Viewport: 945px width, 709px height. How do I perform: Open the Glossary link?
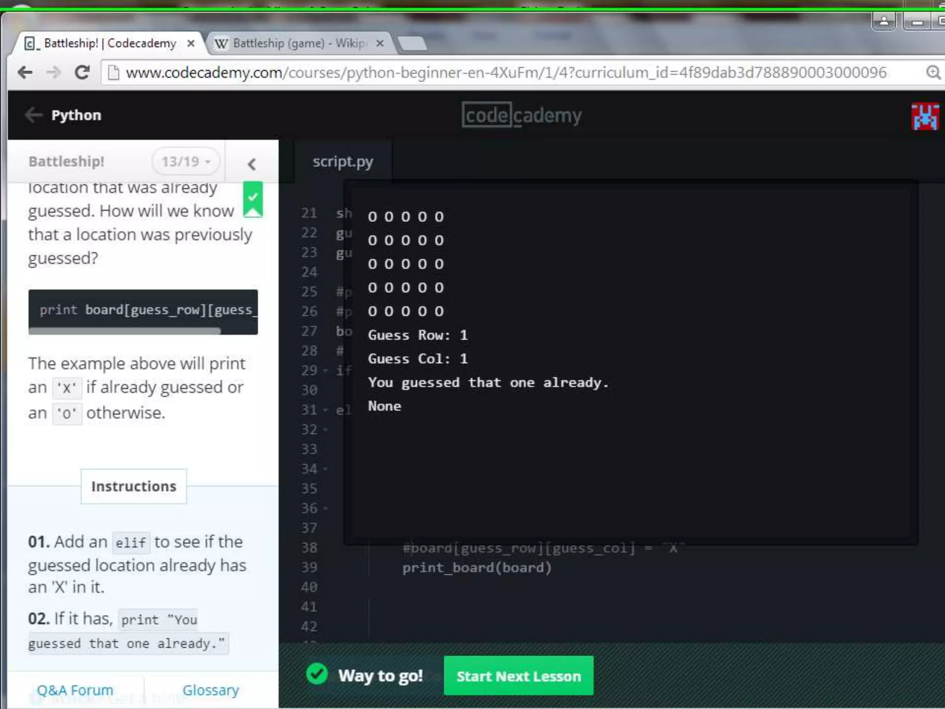tap(210, 690)
